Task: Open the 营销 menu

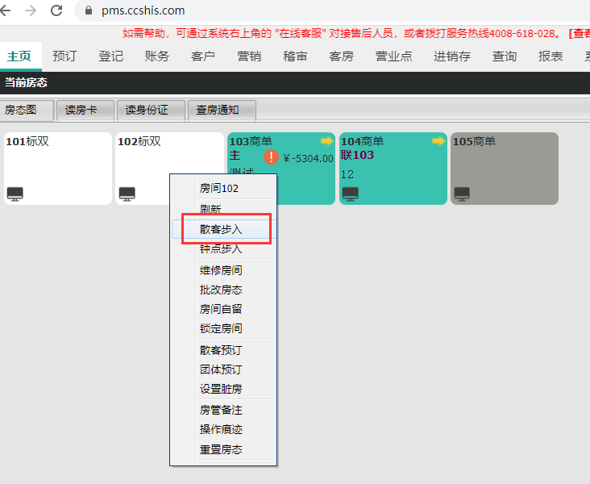Action: tap(249, 56)
